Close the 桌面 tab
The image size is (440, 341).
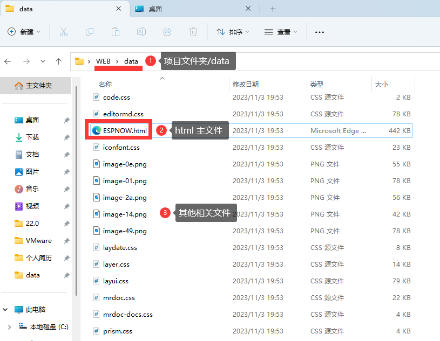coord(248,9)
